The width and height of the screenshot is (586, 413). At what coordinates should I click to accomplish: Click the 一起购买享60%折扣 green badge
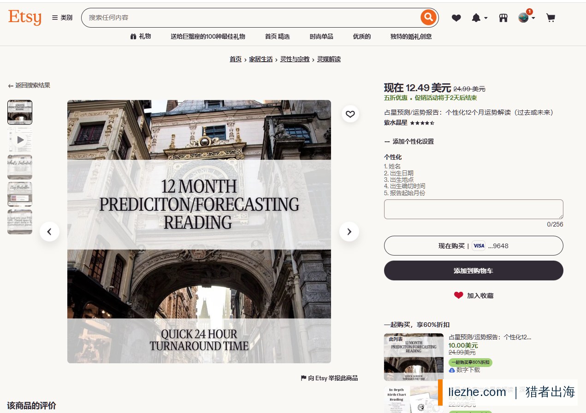coord(470,362)
